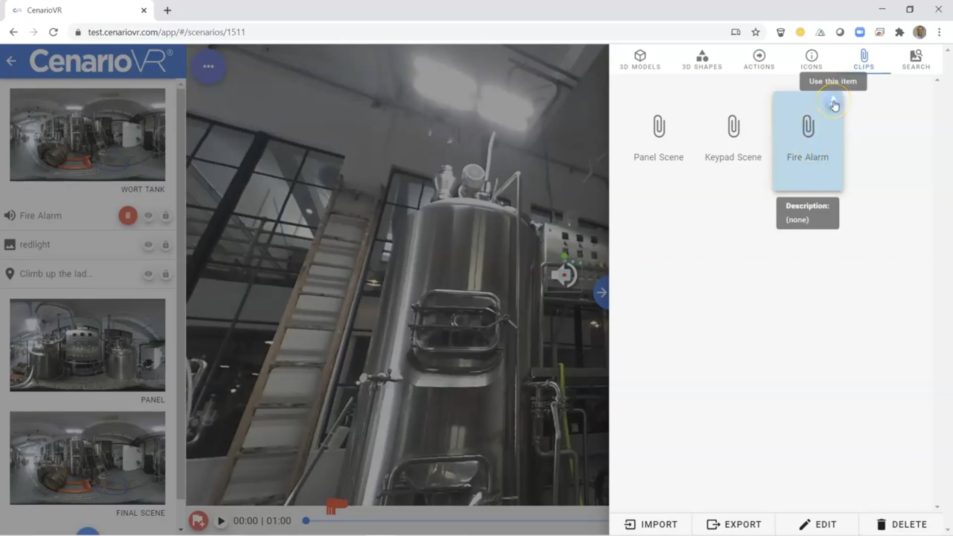
Task: Click the install app icon in address bar
Action: (x=736, y=32)
